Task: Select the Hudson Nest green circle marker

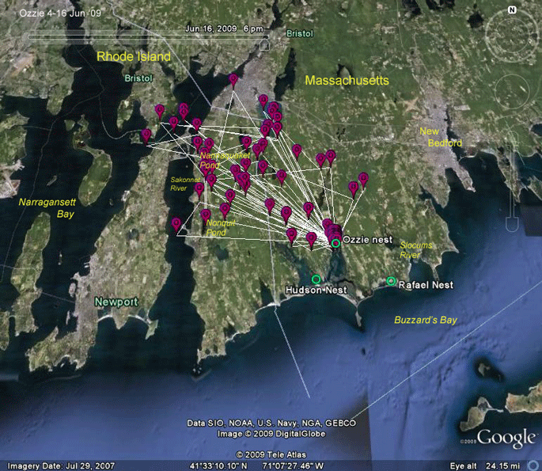Action: pyautogui.click(x=316, y=279)
